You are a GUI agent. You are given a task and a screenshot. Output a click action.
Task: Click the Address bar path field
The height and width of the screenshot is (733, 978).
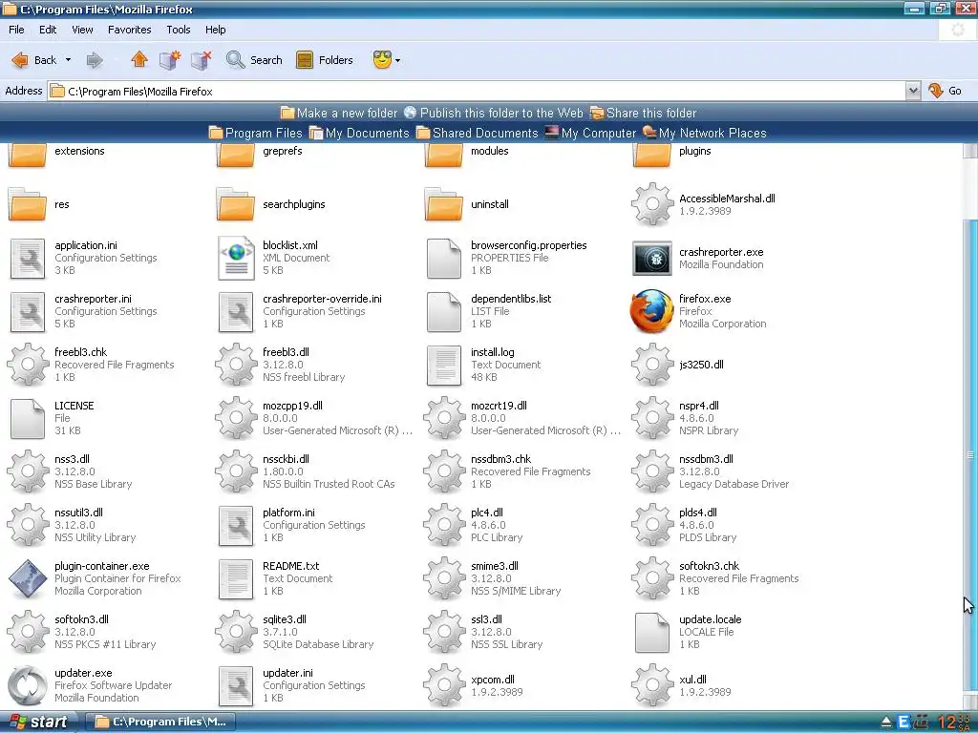(478, 91)
